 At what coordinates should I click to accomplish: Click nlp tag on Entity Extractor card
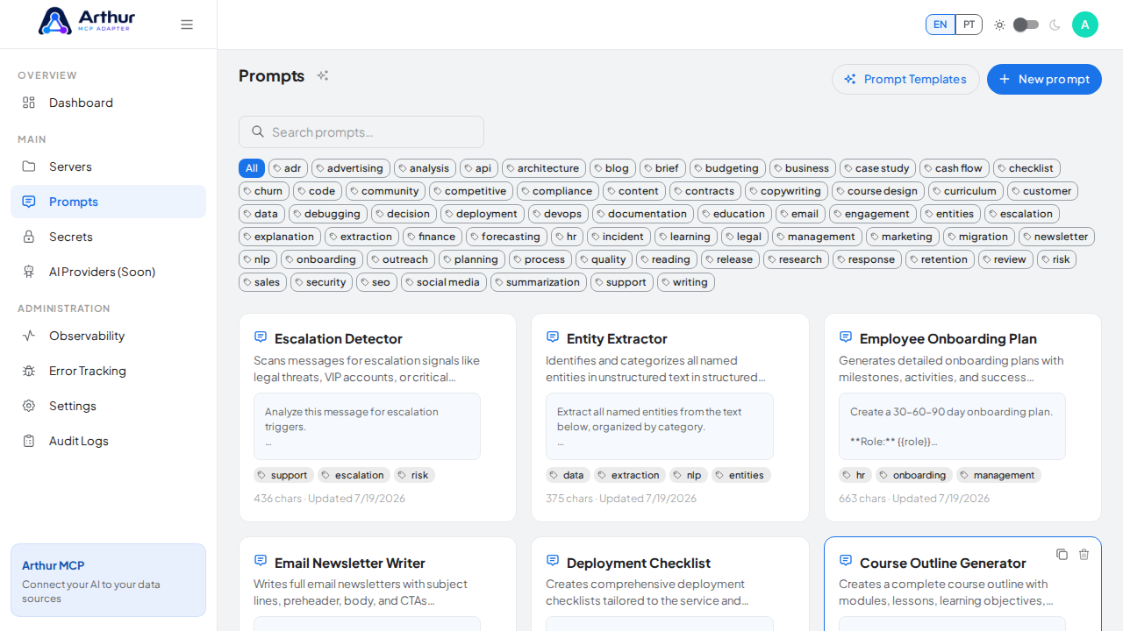click(x=689, y=475)
